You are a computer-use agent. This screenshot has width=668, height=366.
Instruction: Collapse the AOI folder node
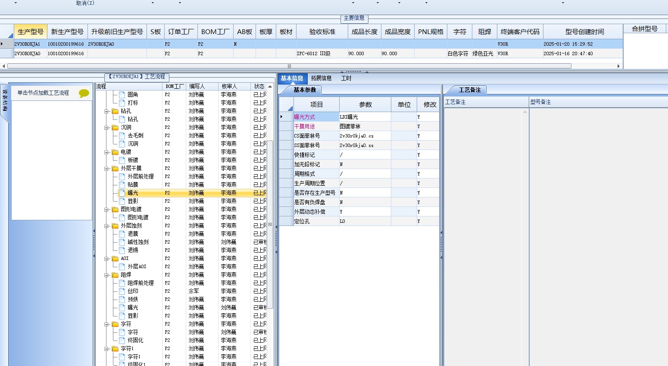[x=106, y=259]
